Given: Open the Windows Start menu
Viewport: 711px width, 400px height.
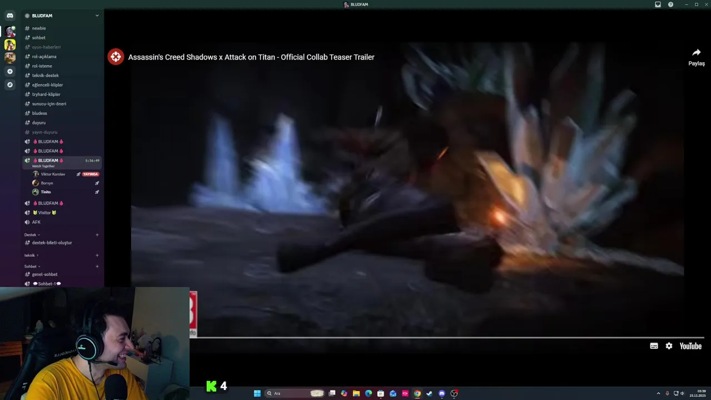Looking at the screenshot, I should click(x=257, y=393).
